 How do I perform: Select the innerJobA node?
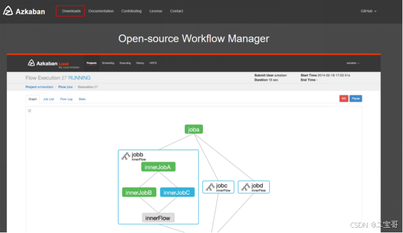coord(158,167)
